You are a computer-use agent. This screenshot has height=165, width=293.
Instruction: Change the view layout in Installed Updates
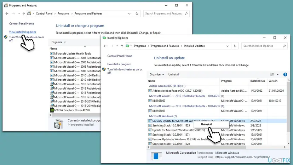(x=272, y=74)
